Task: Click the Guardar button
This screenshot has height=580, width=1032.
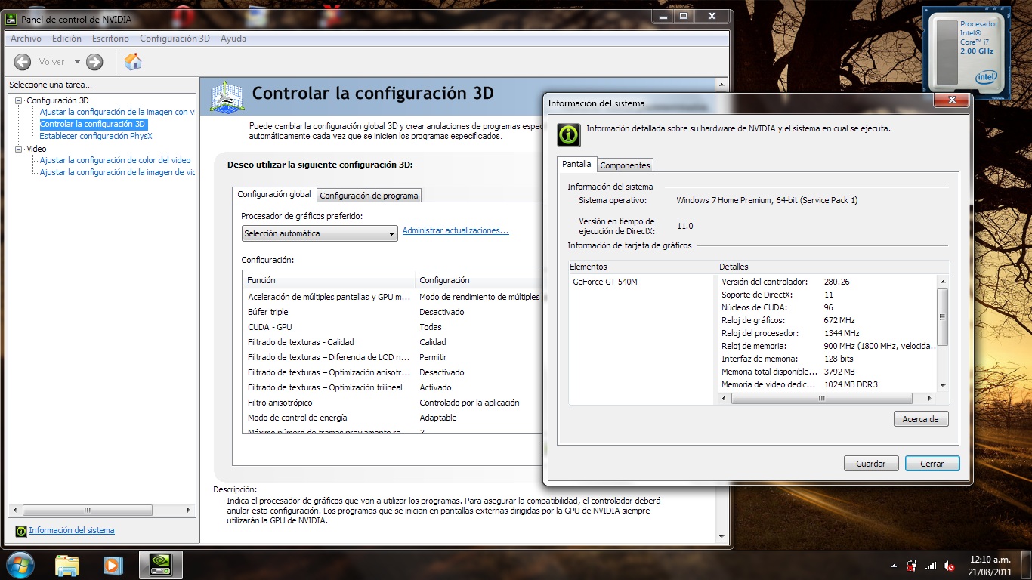Action: [870, 464]
